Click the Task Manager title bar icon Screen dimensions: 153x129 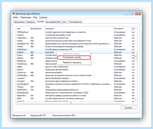[x=14, y=14]
